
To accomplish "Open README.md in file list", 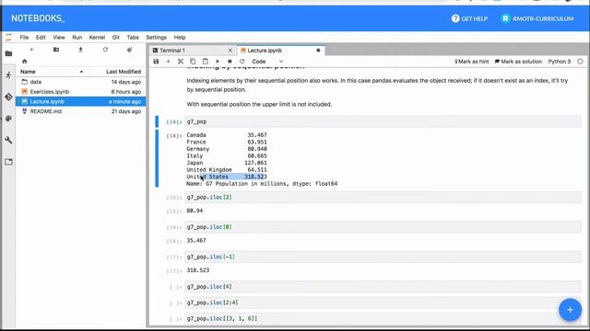I will click(x=80, y=111).
